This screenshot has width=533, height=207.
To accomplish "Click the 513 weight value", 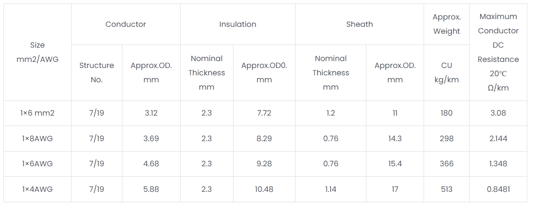I will (x=447, y=189).
